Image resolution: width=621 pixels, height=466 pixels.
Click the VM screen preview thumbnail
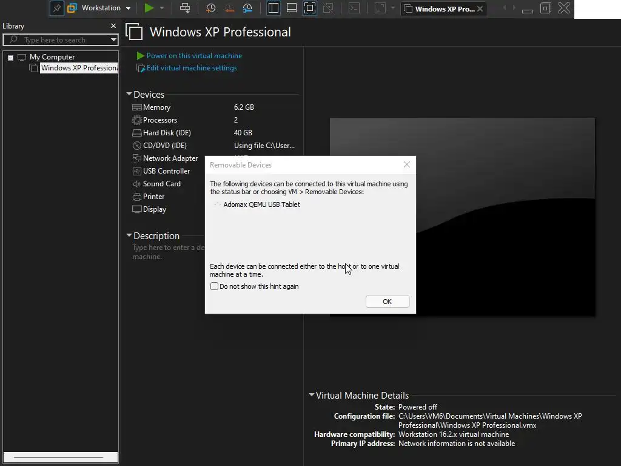coord(462,217)
